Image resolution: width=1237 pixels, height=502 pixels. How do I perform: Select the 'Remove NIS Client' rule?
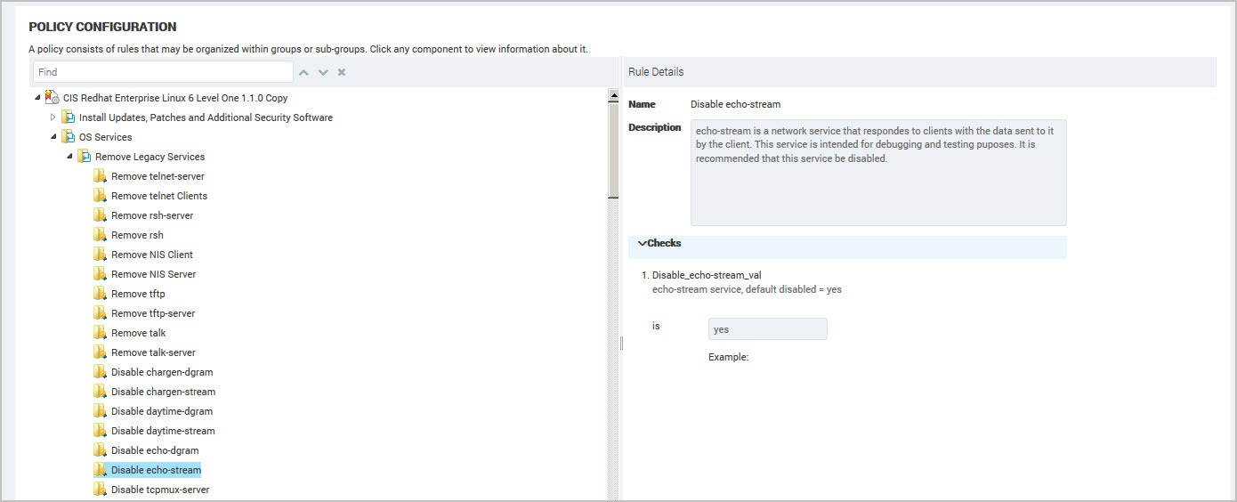[152, 255]
